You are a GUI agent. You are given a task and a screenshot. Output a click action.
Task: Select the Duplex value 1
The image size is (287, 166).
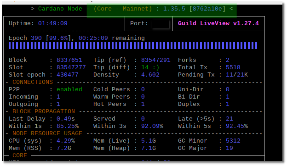pyautogui.click(x=228, y=104)
